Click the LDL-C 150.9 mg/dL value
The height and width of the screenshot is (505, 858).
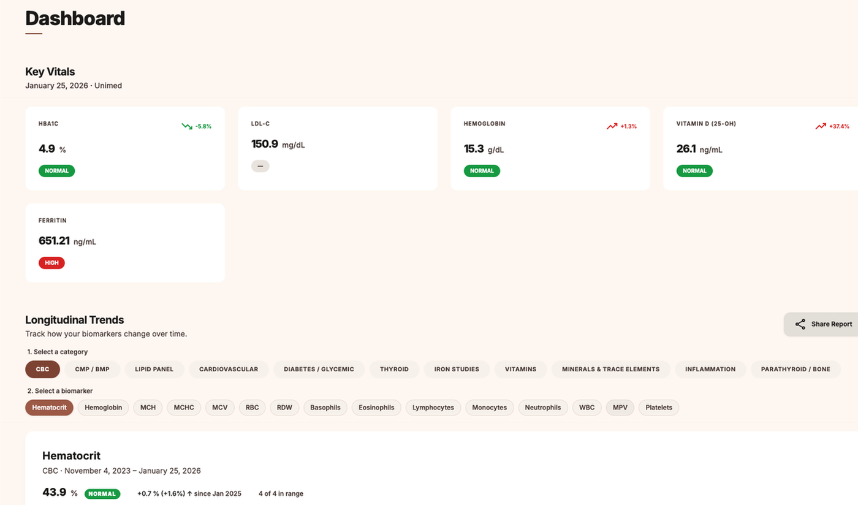tap(279, 144)
